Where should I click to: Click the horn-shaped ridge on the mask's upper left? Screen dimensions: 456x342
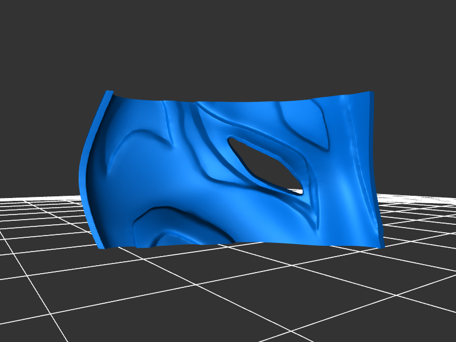coord(142,138)
